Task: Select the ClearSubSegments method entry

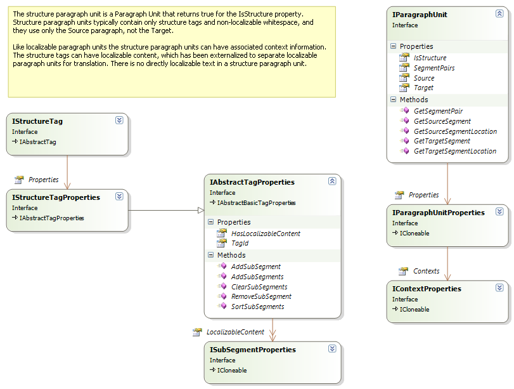Action: pyautogui.click(x=260, y=287)
